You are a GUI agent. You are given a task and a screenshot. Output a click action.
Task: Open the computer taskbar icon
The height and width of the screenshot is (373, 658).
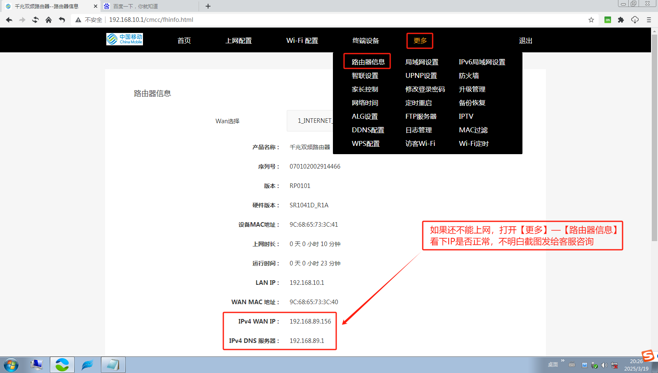37,365
